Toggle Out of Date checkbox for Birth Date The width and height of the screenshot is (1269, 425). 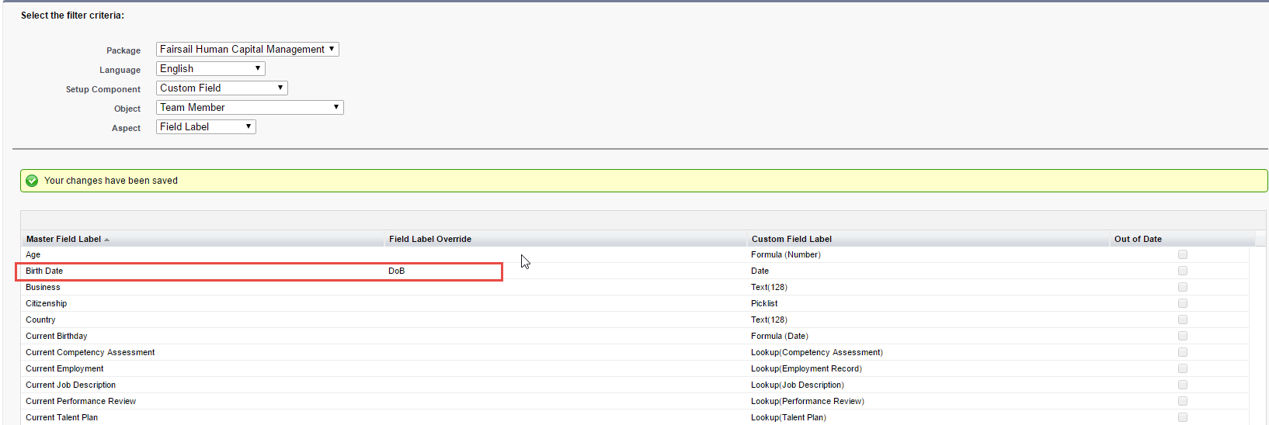1182,271
